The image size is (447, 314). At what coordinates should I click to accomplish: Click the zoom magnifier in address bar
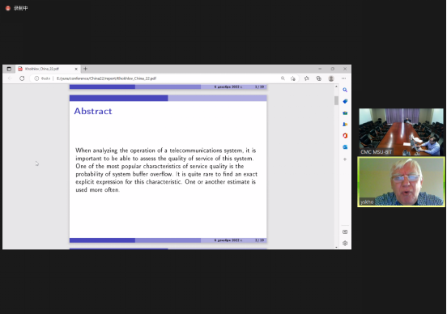[283, 78]
